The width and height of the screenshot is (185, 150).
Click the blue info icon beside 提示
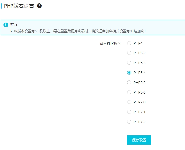coord(6,25)
